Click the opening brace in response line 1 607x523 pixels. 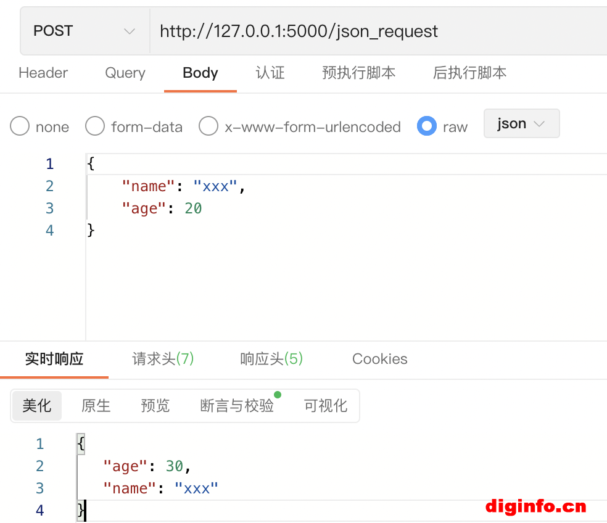pyautogui.click(x=81, y=443)
